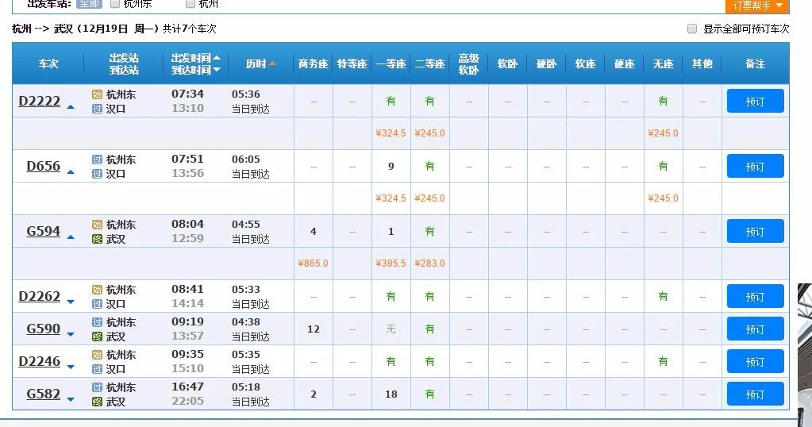Click G590 duration 04:38
The height and width of the screenshot is (427, 812).
click(x=245, y=322)
